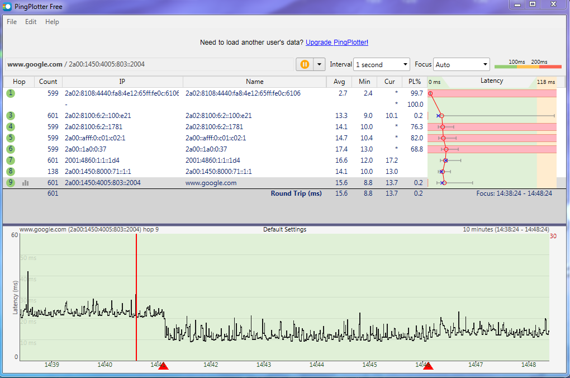Select the hop 3 green circle icon
The image size is (570, 378).
[11, 116]
